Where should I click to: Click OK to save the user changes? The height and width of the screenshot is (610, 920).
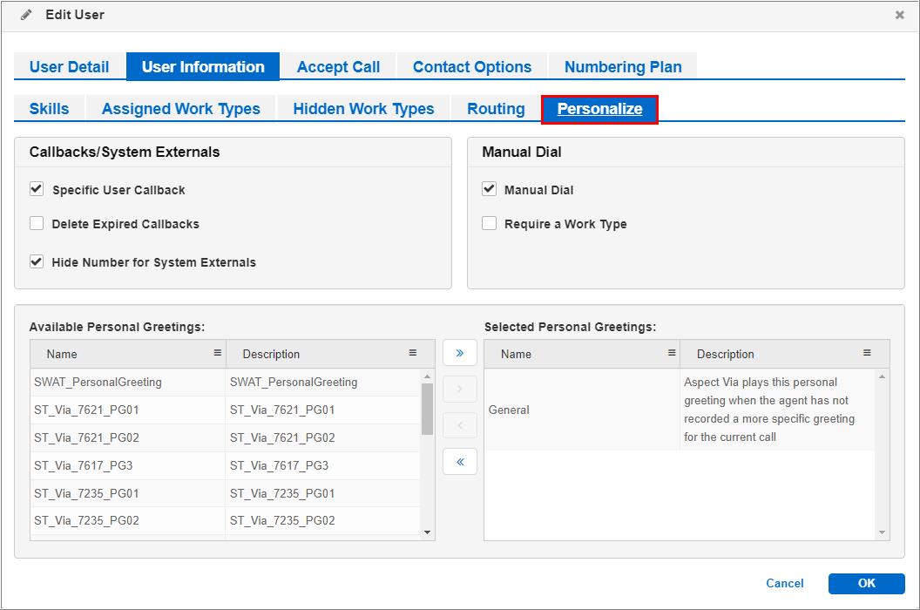(x=866, y=583)
